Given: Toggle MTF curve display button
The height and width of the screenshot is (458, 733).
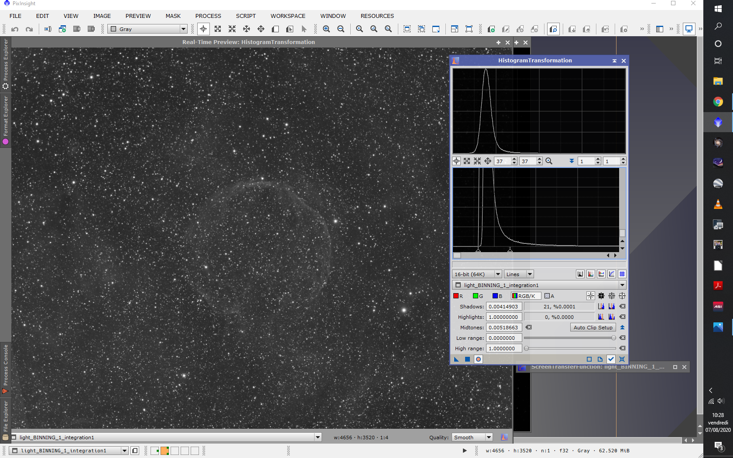Looking at the screenshot, I should click(612, 274).
